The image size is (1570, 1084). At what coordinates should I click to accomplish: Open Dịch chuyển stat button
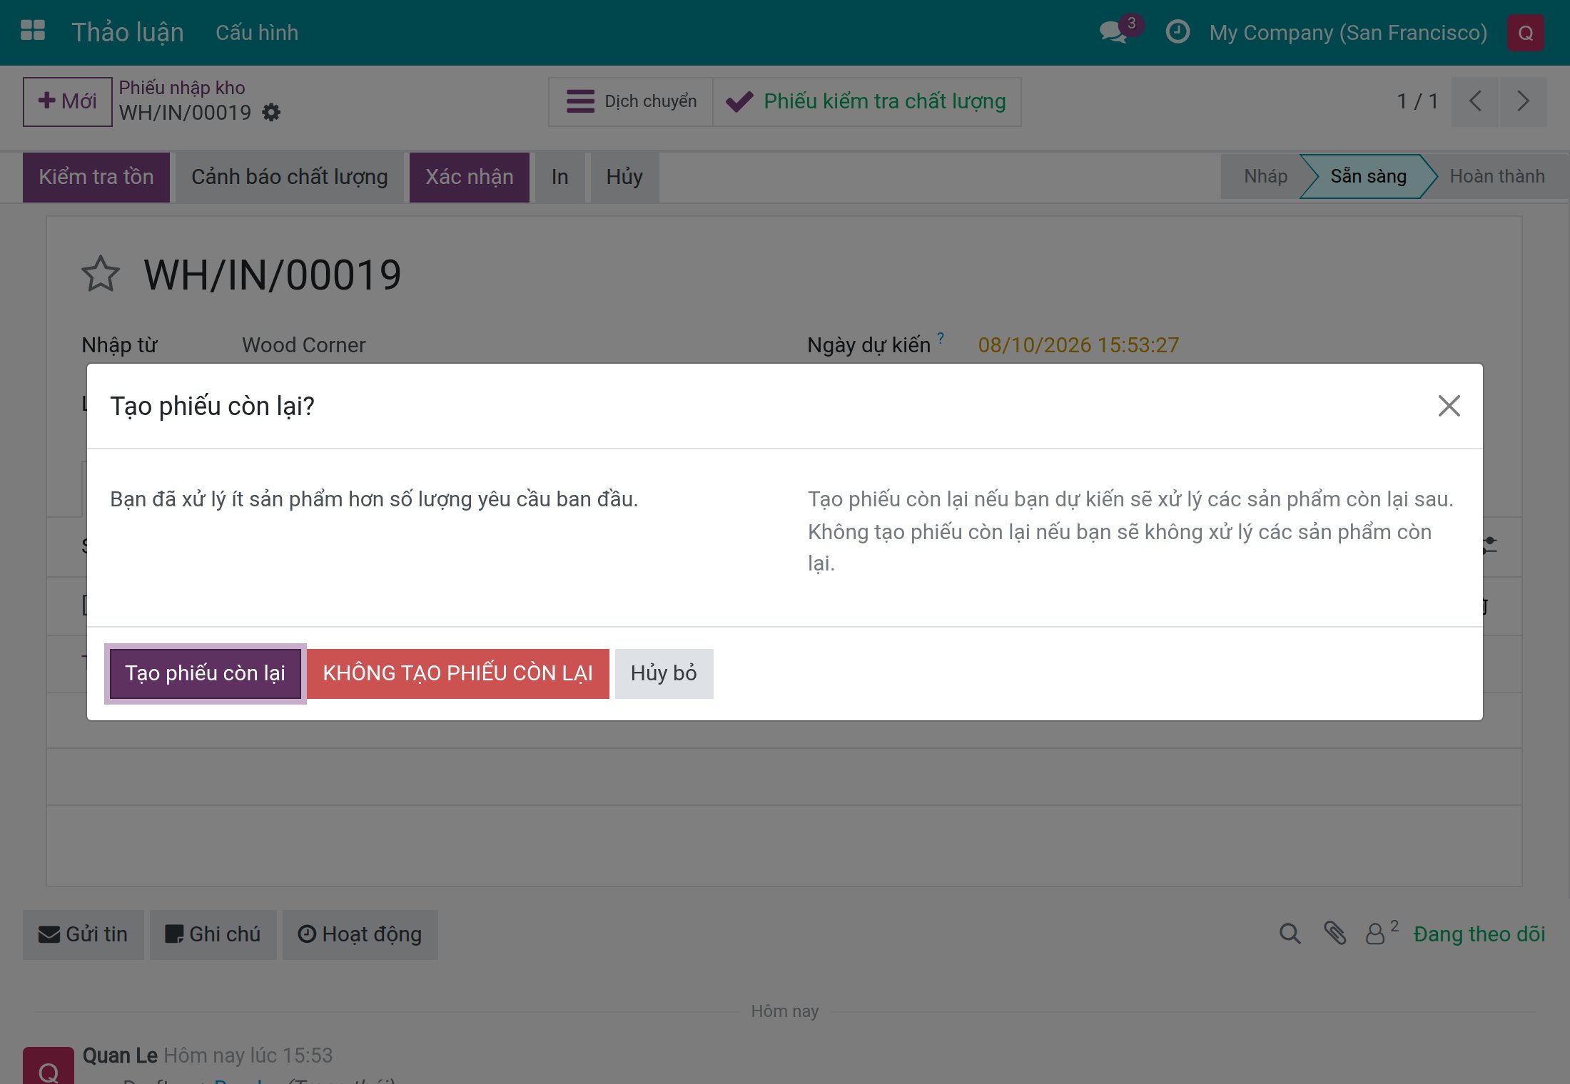pos(631,101)
